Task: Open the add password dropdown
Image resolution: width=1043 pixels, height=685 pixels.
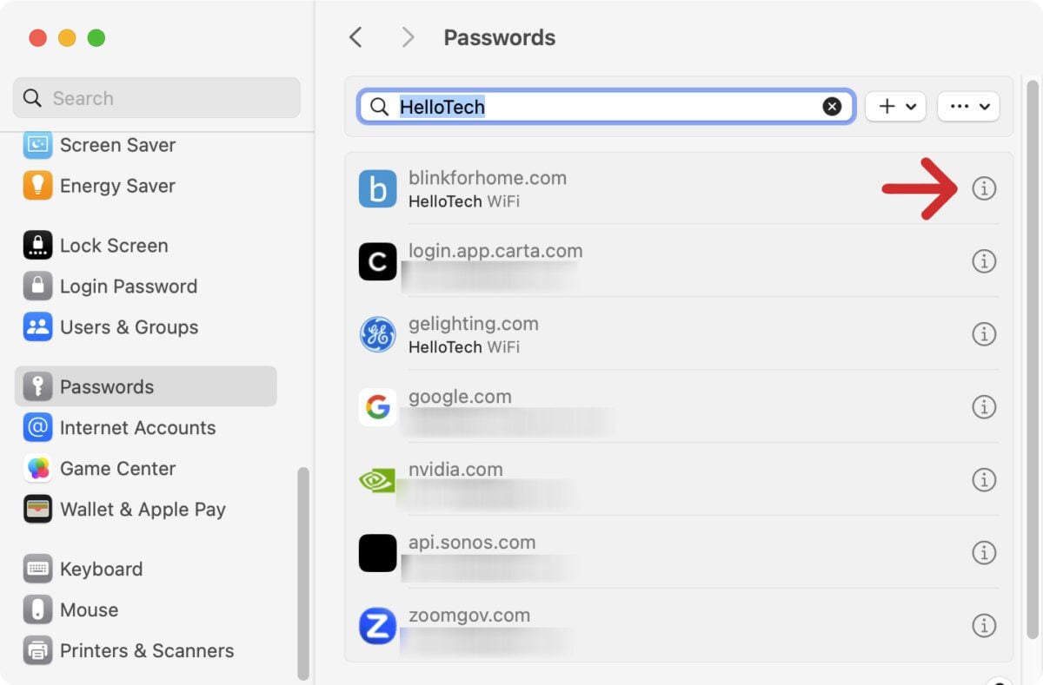Action: (x=895, y=106)
